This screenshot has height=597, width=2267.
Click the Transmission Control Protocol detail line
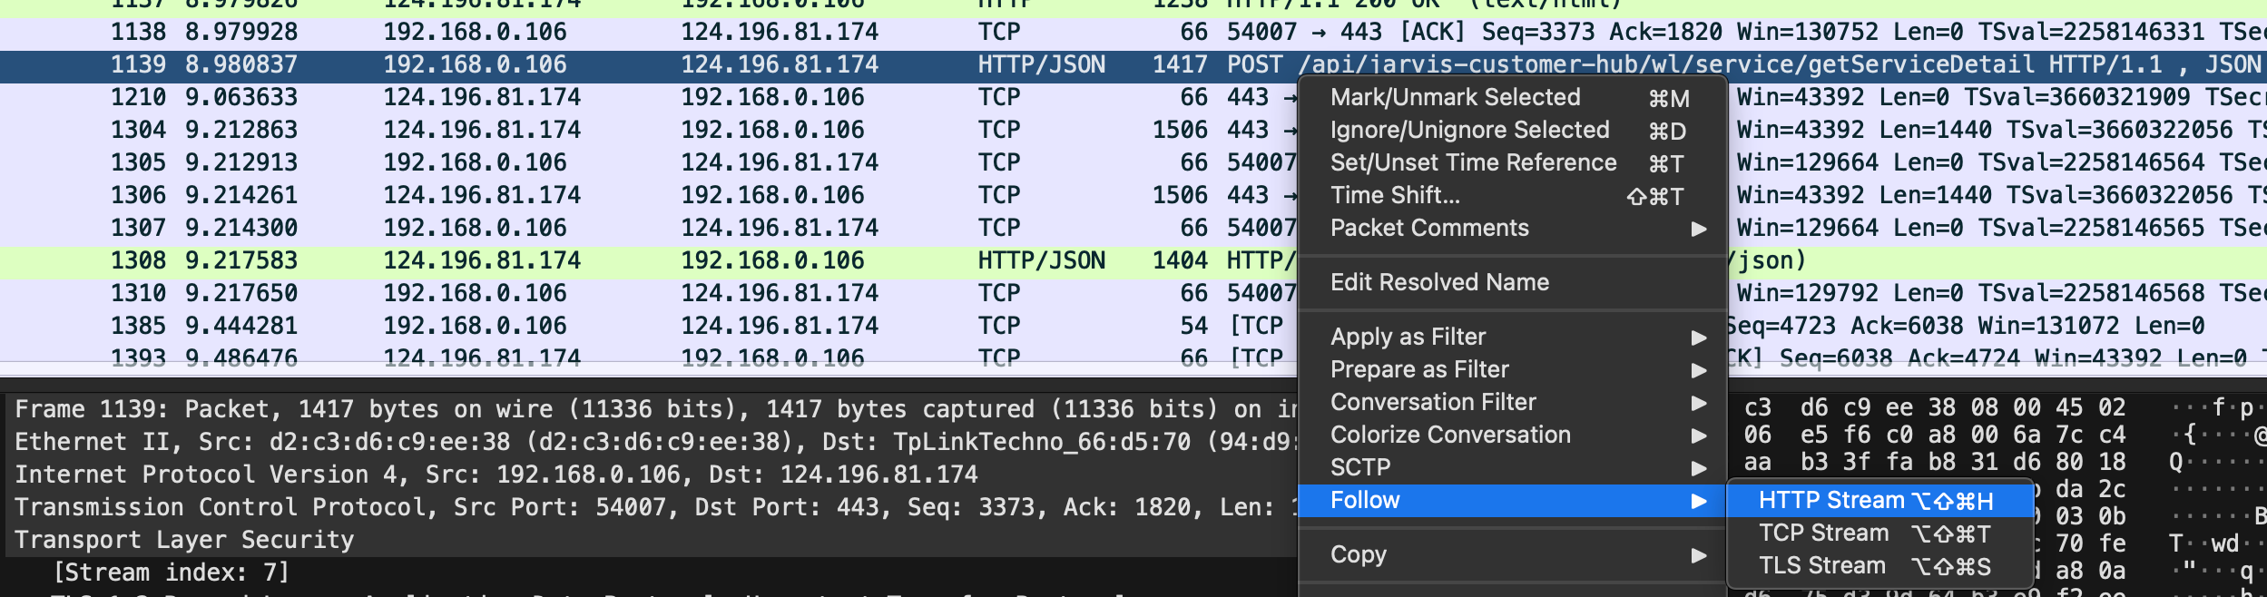pyautogui.click(x=635, y=507)
